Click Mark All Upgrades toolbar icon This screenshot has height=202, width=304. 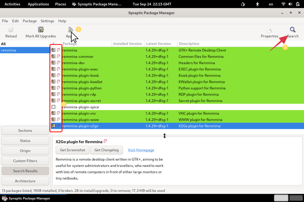click(41, 30)
